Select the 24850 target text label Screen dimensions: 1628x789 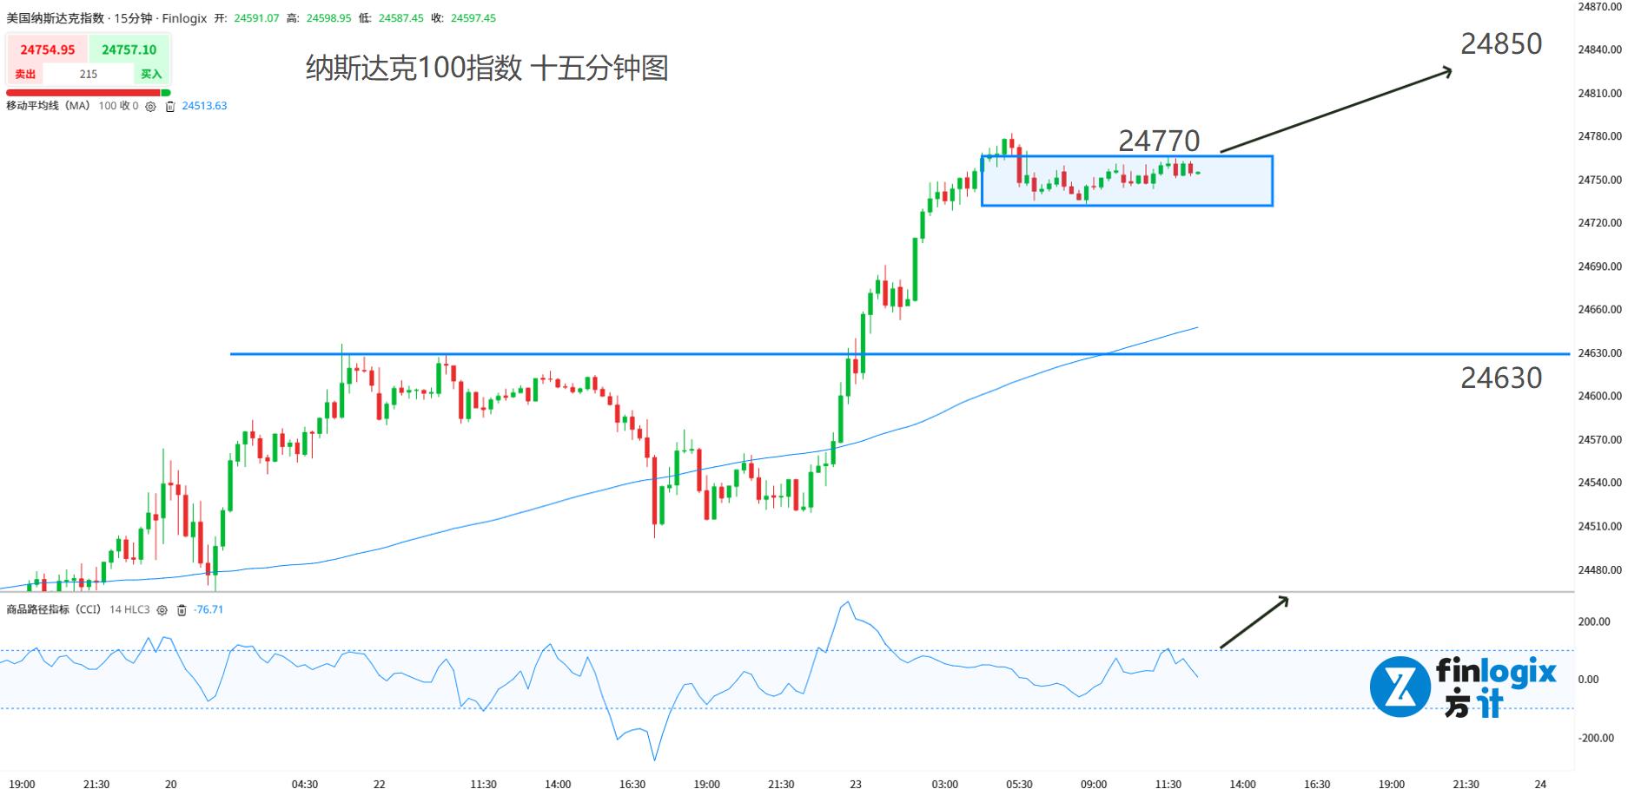(1501, 43)
